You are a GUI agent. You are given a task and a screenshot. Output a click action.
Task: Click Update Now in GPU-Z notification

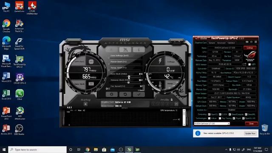tap(250, 133)
